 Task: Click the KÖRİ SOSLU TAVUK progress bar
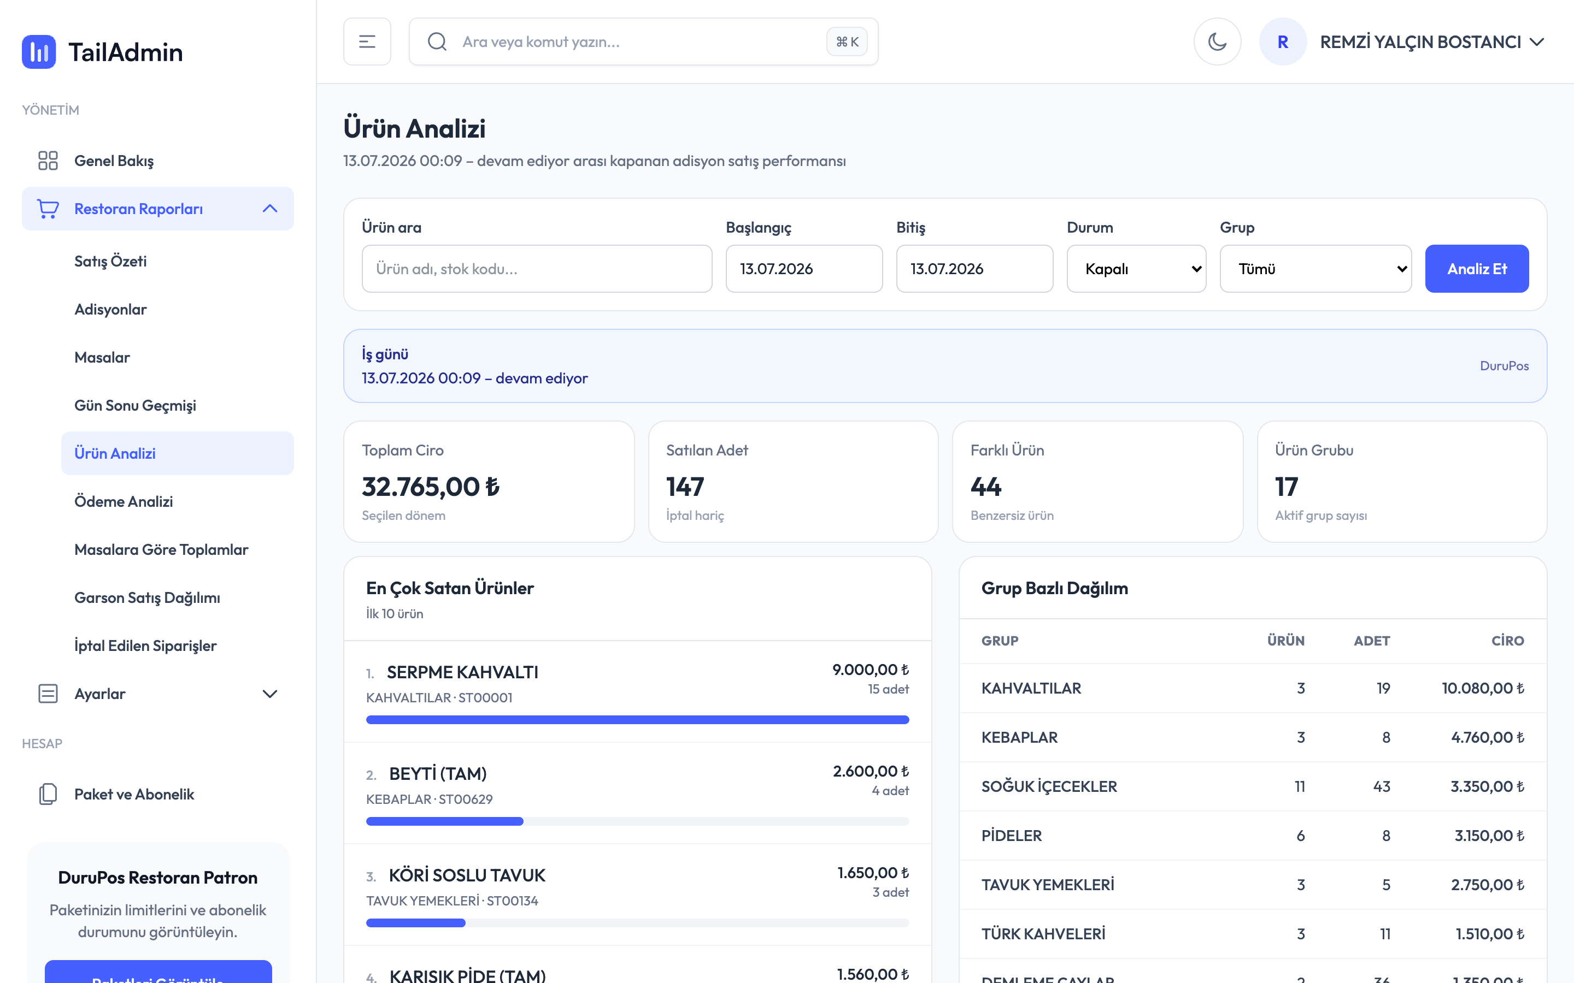pyautogui.click(x=637, y=922)
